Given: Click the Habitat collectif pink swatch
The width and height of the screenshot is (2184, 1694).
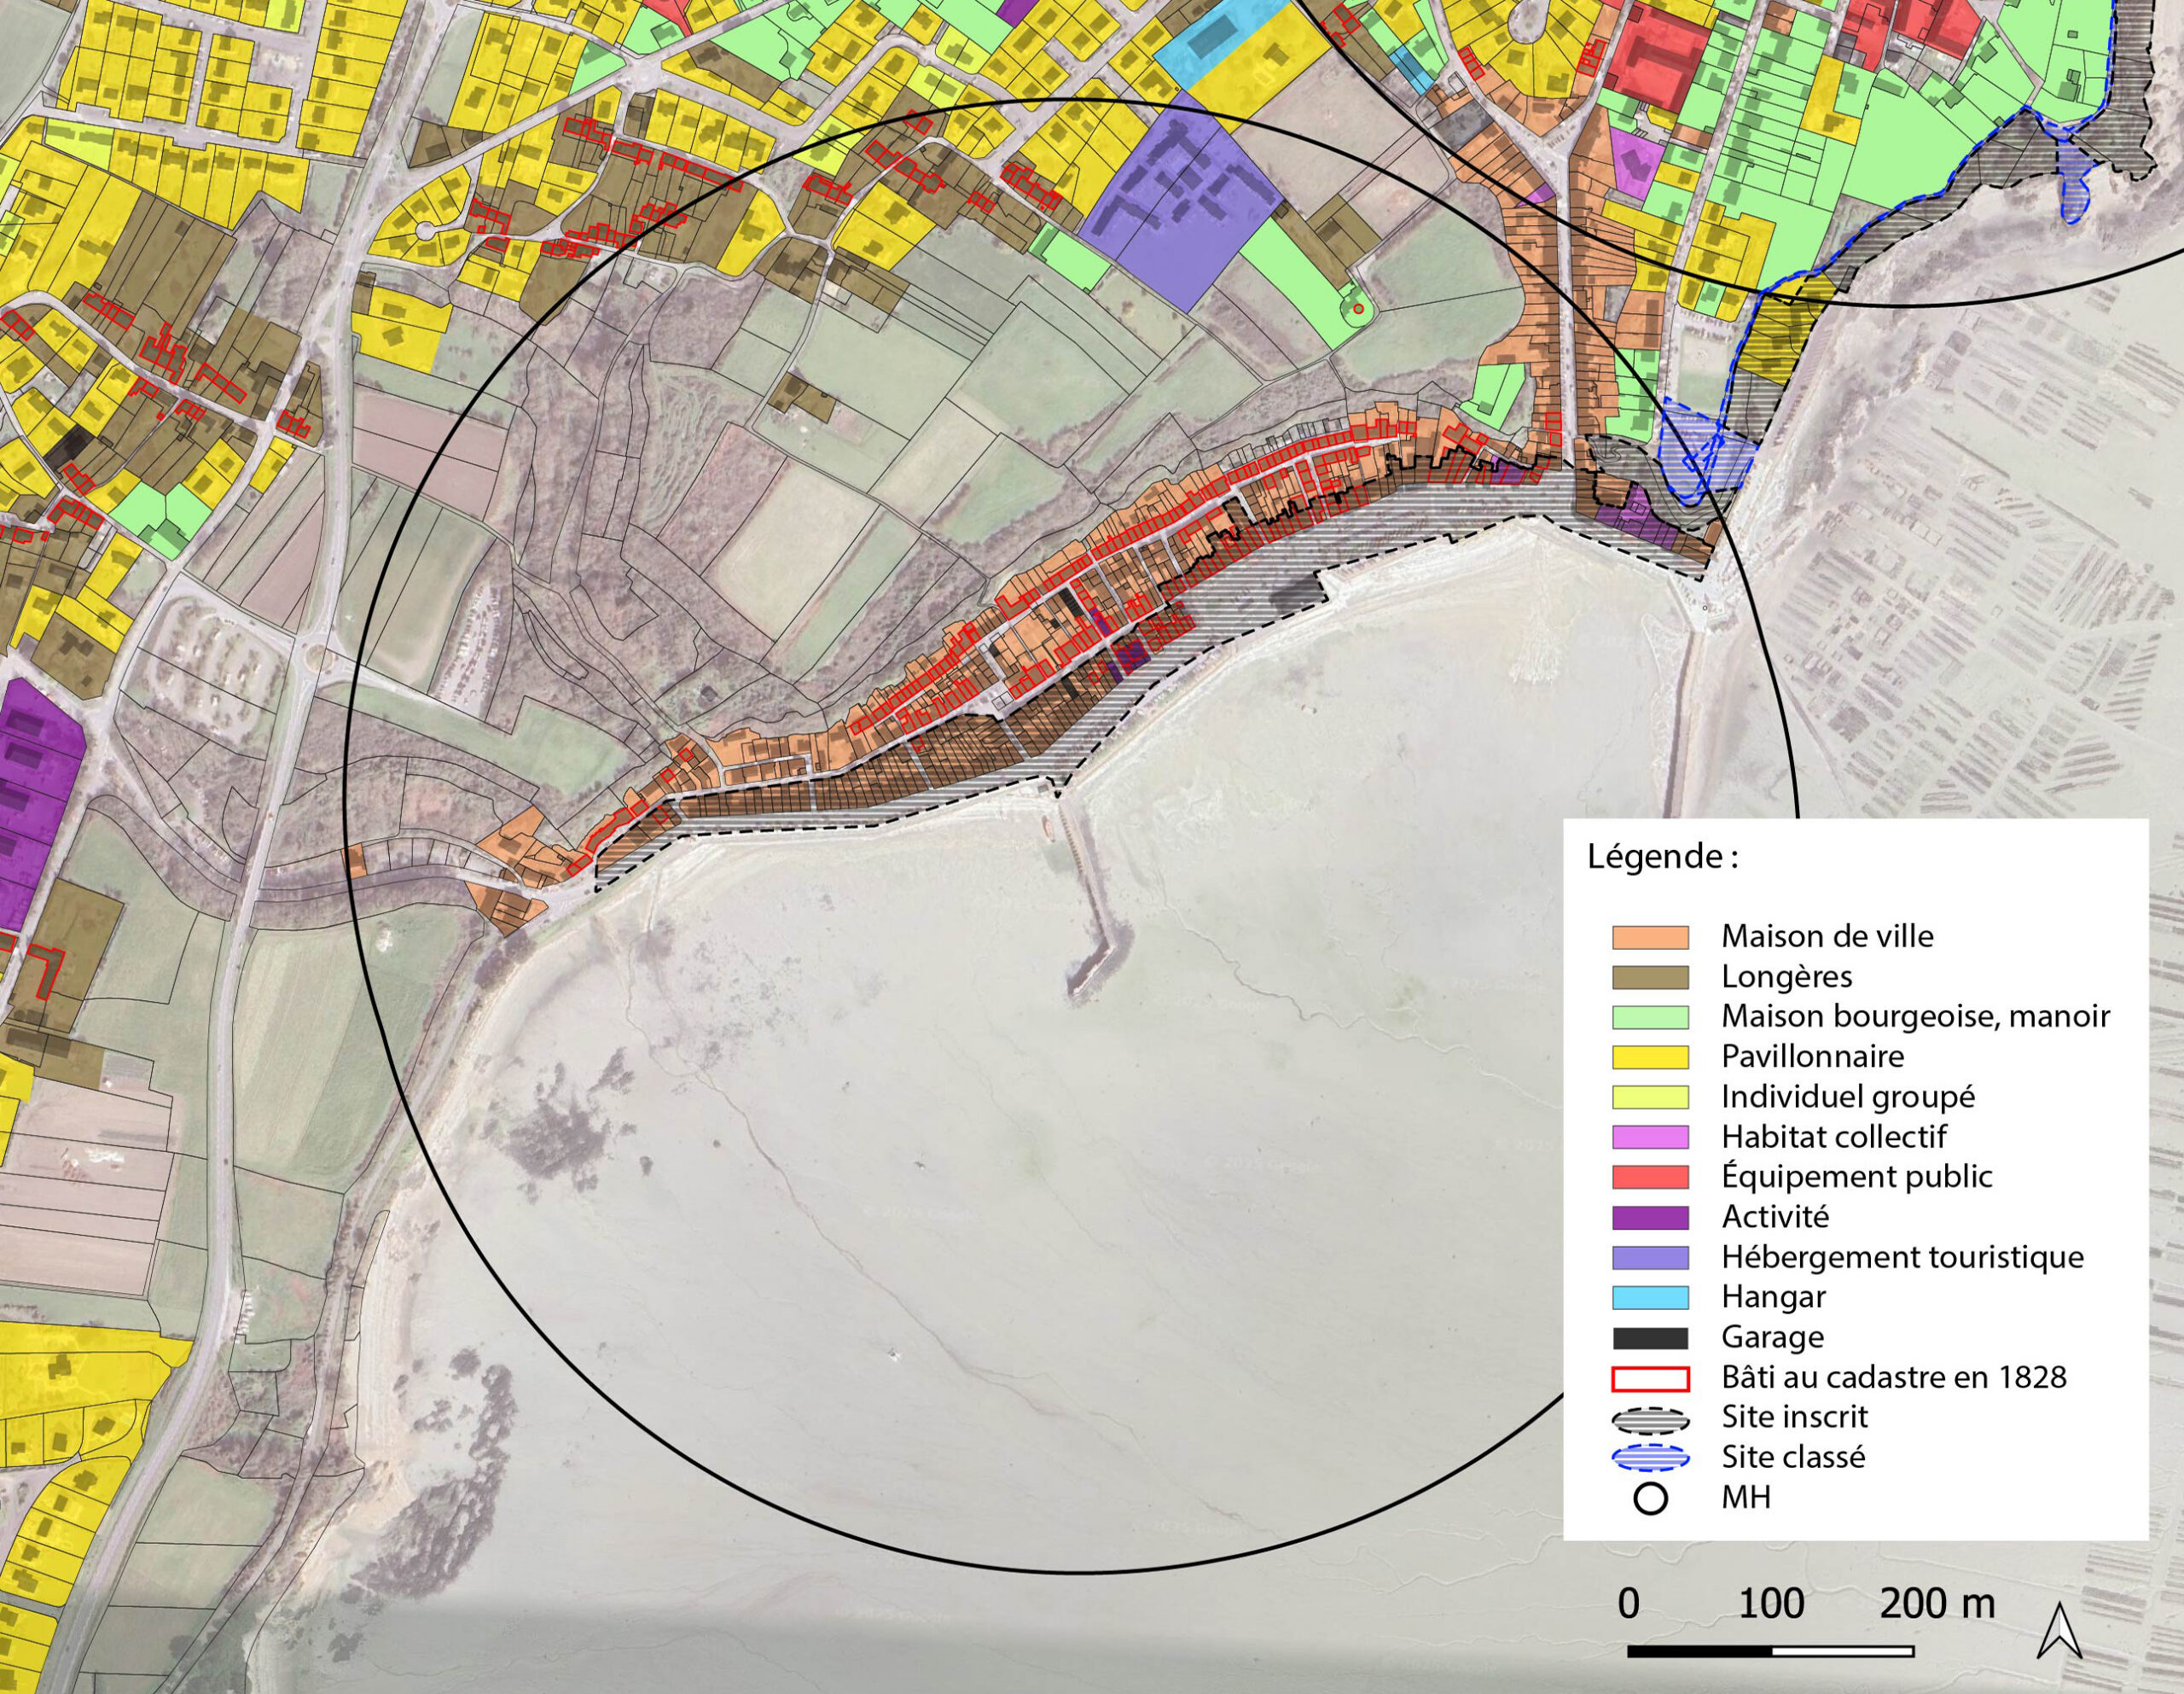Looking at the screenshot, I should click(1650, 1137).
